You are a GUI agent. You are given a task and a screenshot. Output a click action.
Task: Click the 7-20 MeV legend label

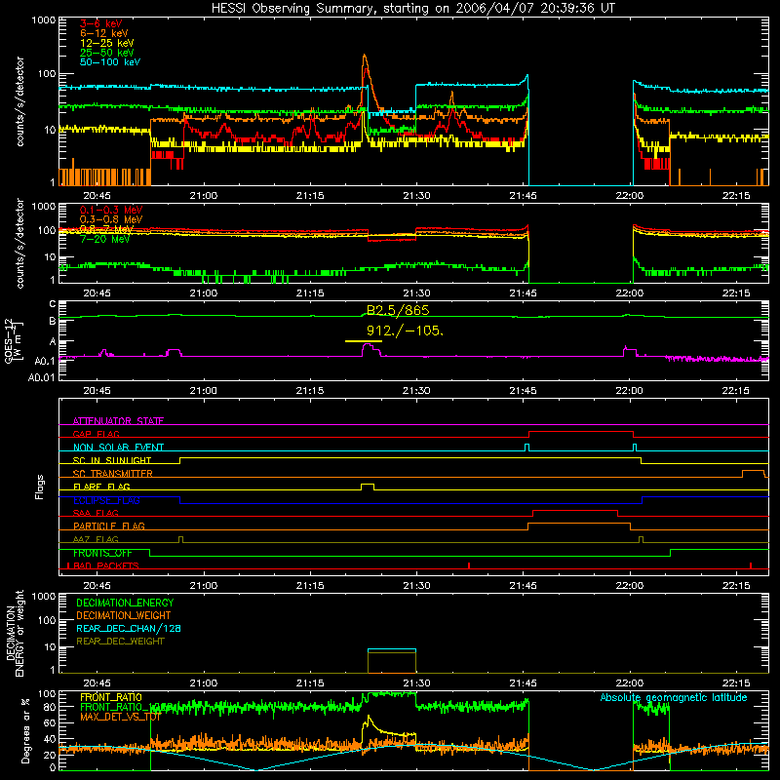(104, 239)
